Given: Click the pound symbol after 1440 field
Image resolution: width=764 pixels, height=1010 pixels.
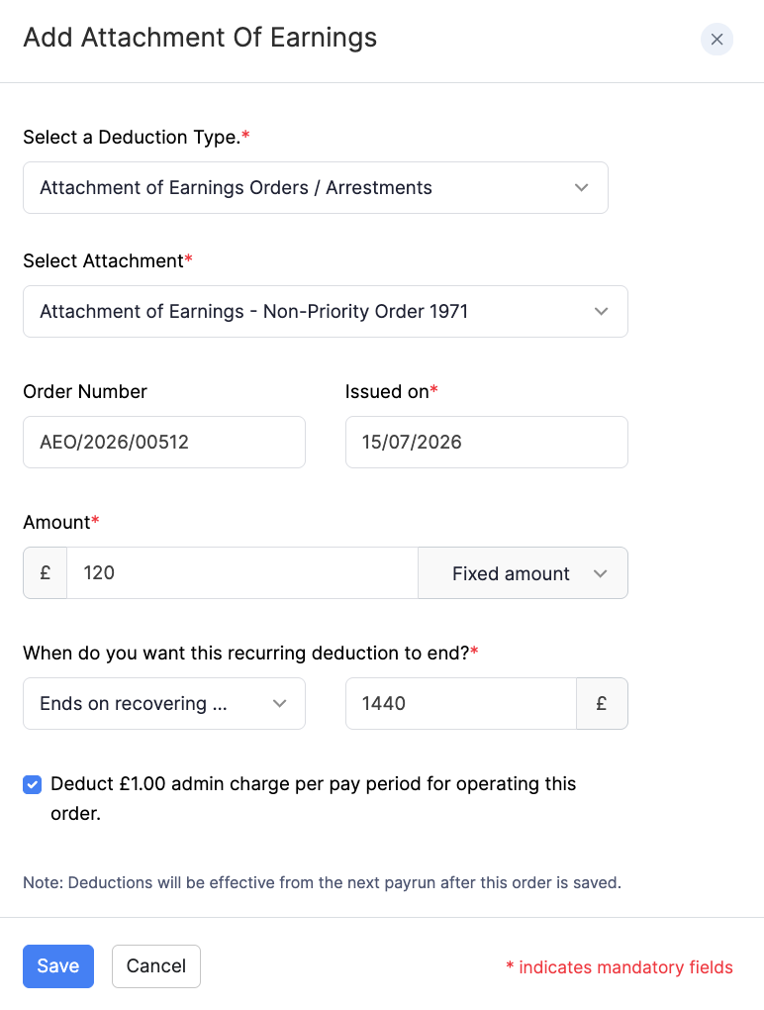Looking at the screenshot, I should (602, 703).
